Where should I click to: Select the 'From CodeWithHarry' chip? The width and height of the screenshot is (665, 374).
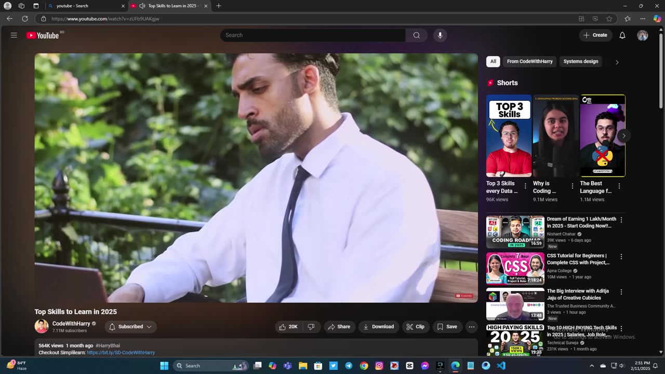(x=529, y=61)
